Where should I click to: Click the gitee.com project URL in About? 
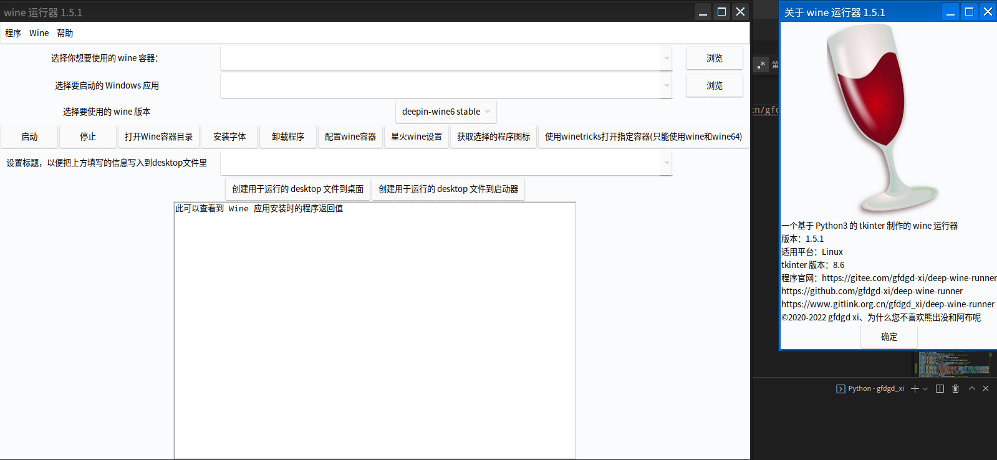(909, 278)
